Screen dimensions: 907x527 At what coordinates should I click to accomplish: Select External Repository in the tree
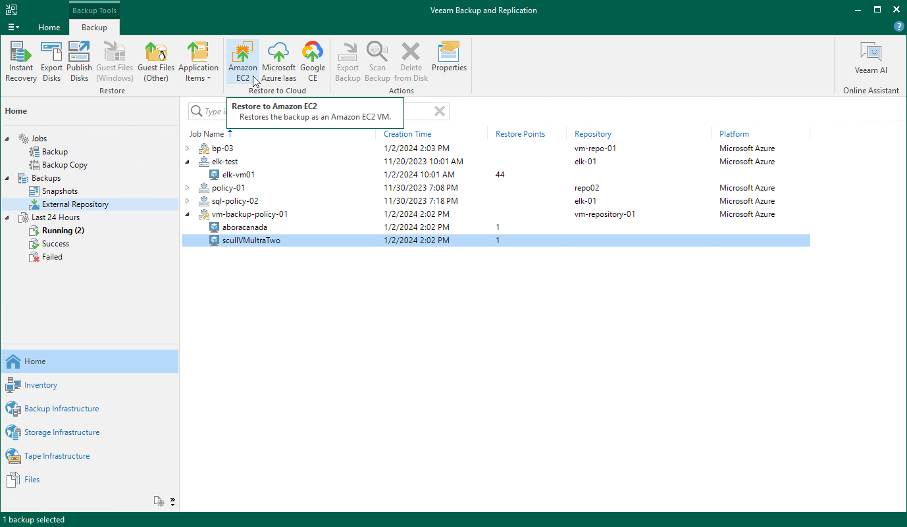click(75, 204)
